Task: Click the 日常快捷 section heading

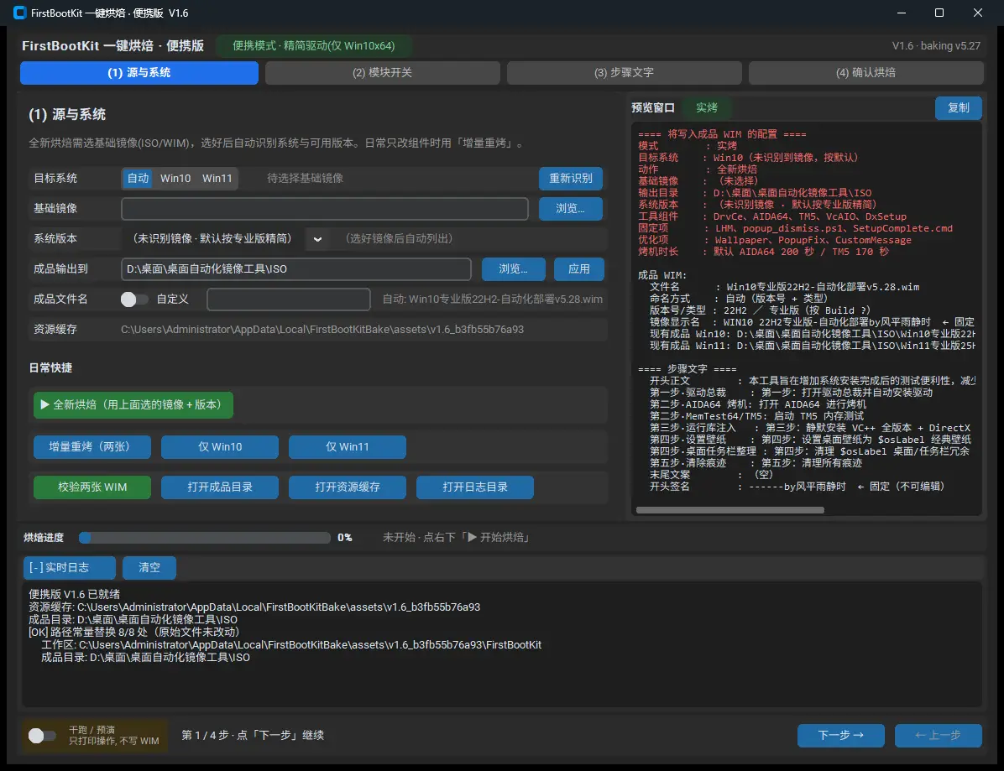Action: [50, 368]
